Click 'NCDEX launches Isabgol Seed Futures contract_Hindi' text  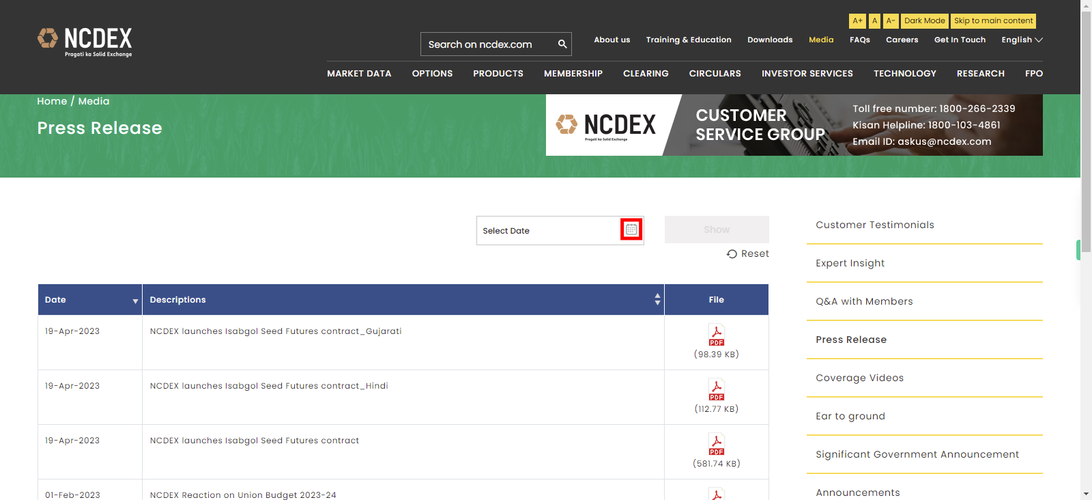pyautogui.click(x=269, y=386)
